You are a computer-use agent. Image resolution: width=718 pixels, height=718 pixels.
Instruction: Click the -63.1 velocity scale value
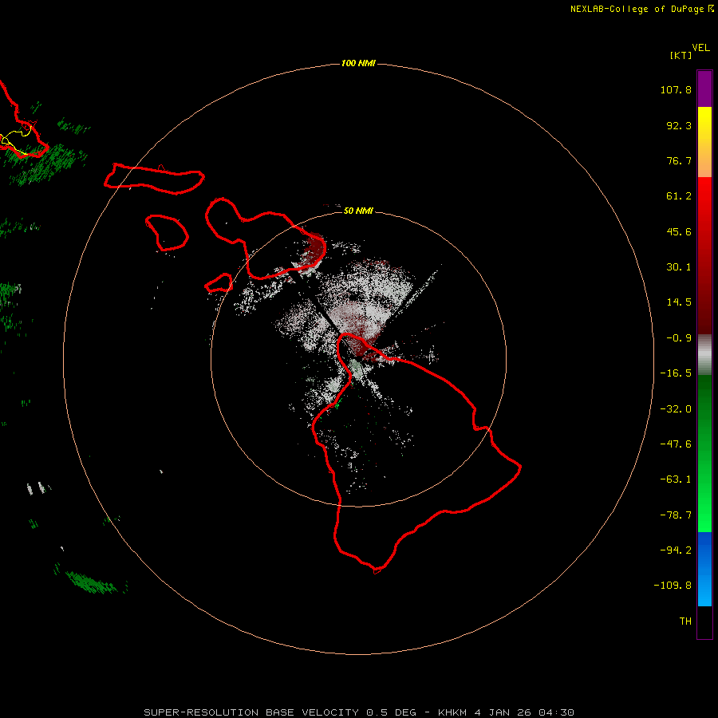pos(676,479)
